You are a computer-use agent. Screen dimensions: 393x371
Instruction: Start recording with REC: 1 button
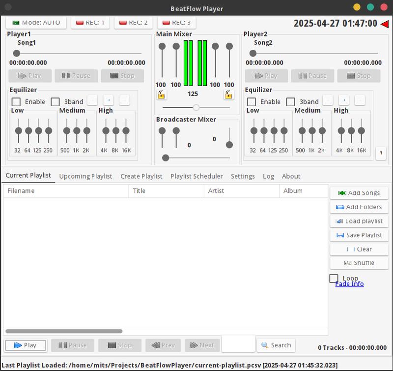tap(90, 23)
